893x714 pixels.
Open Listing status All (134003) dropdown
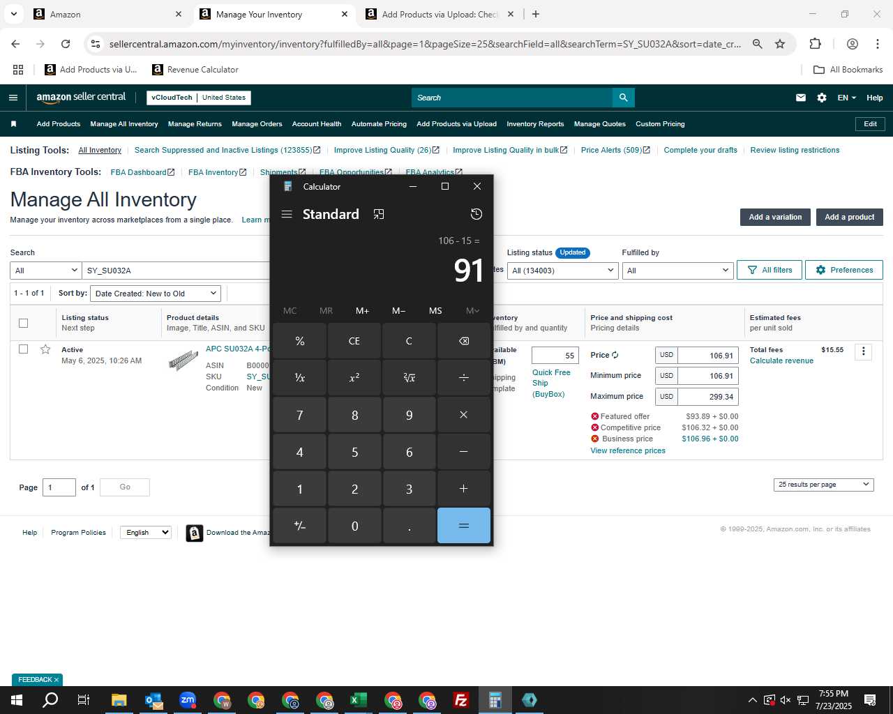point(562,271)
